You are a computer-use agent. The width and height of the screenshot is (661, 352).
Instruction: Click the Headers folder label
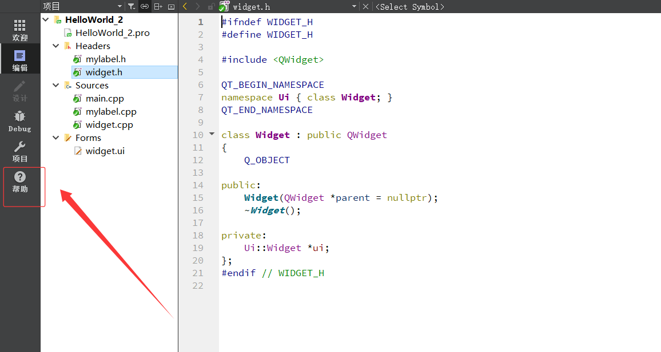tap(93, 46)
